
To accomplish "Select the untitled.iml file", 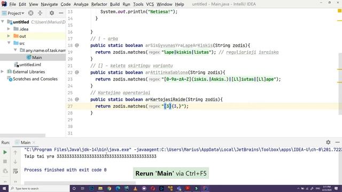I will pyautogui.click(x=30, y=65).
